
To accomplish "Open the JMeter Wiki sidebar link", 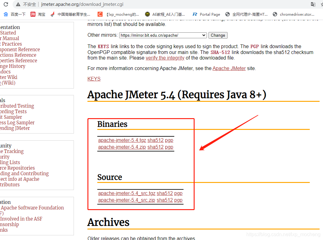I will pos(9,77).
